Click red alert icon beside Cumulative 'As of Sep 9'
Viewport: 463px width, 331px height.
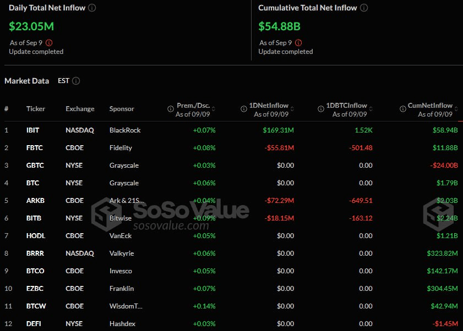pos(298,43)
